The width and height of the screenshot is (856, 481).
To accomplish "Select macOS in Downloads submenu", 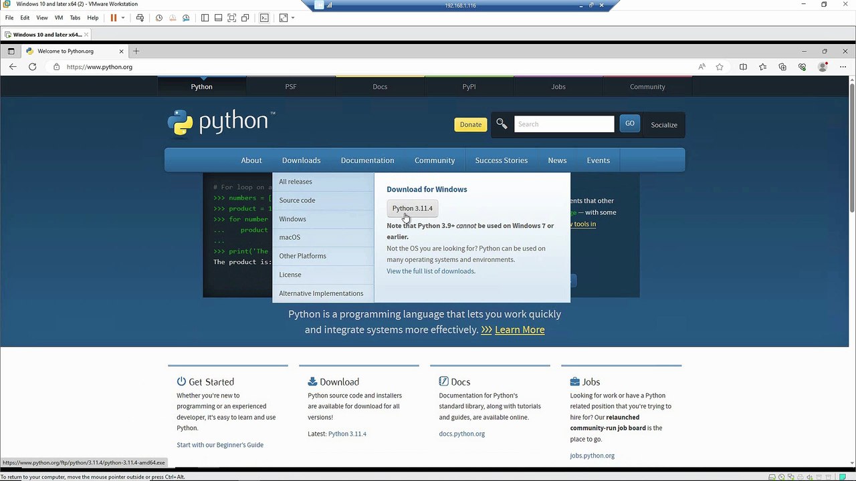I will point(323,237).
